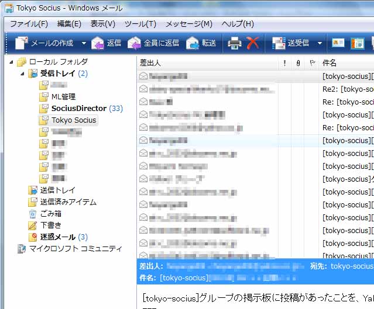Sort by priority exclamation column header

[284, 63]
